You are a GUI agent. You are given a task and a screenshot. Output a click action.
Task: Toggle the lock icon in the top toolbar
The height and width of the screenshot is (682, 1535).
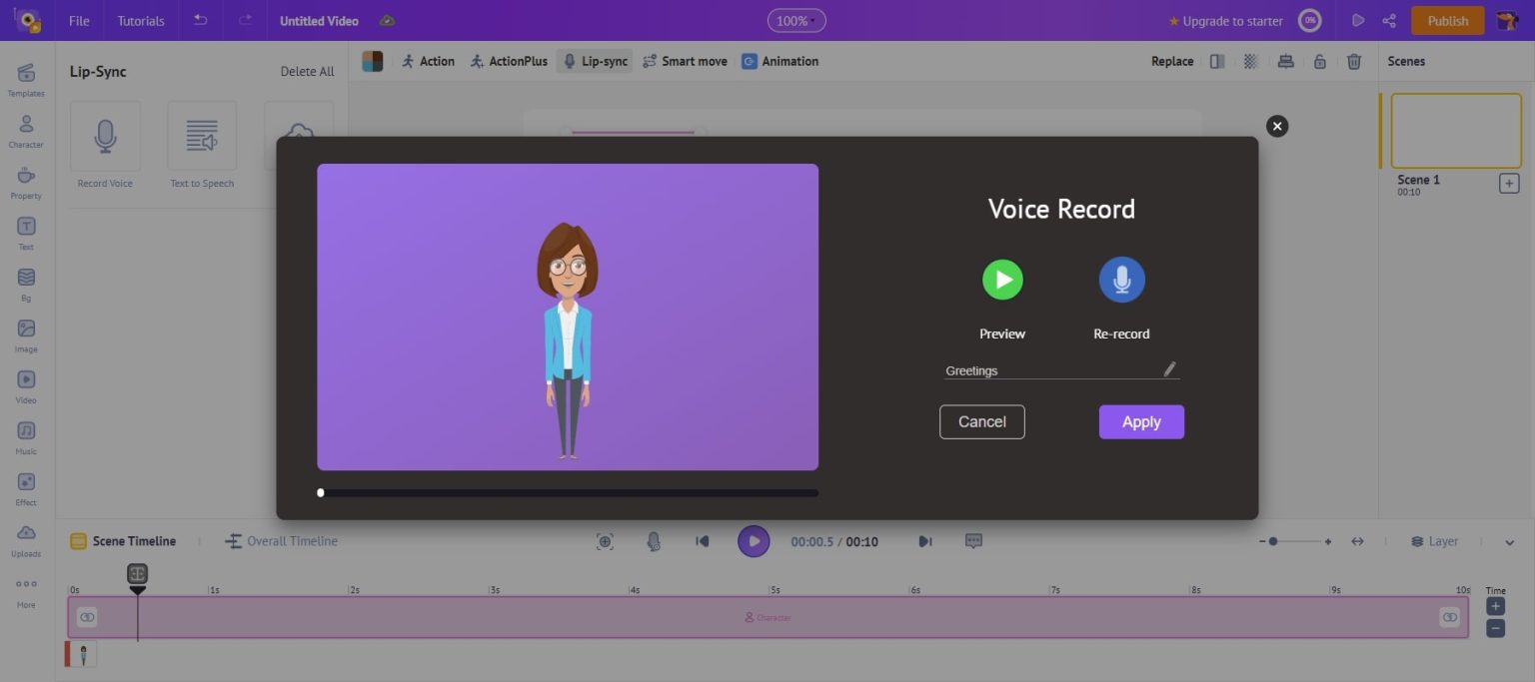click(x=1320, y=61)
